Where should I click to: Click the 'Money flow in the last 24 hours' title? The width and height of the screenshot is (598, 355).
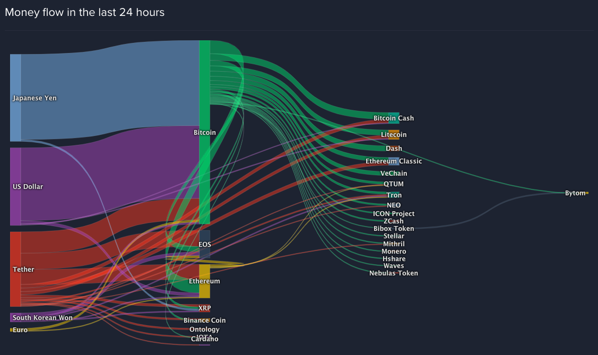[x=85, y=12]
